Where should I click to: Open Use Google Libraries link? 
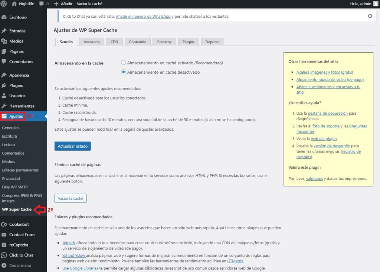click(x=80, y=268)
